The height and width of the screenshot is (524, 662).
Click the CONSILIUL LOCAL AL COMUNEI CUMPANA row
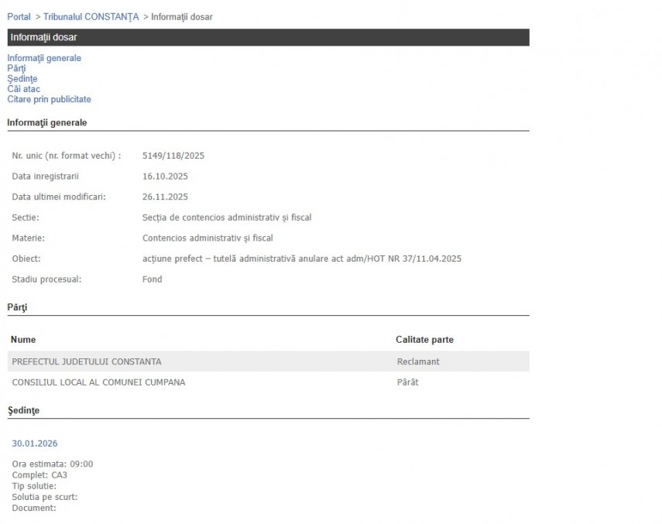coord(98,382)
